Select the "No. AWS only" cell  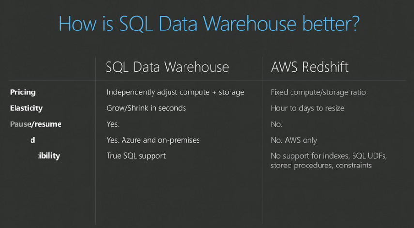pos(294,140)
